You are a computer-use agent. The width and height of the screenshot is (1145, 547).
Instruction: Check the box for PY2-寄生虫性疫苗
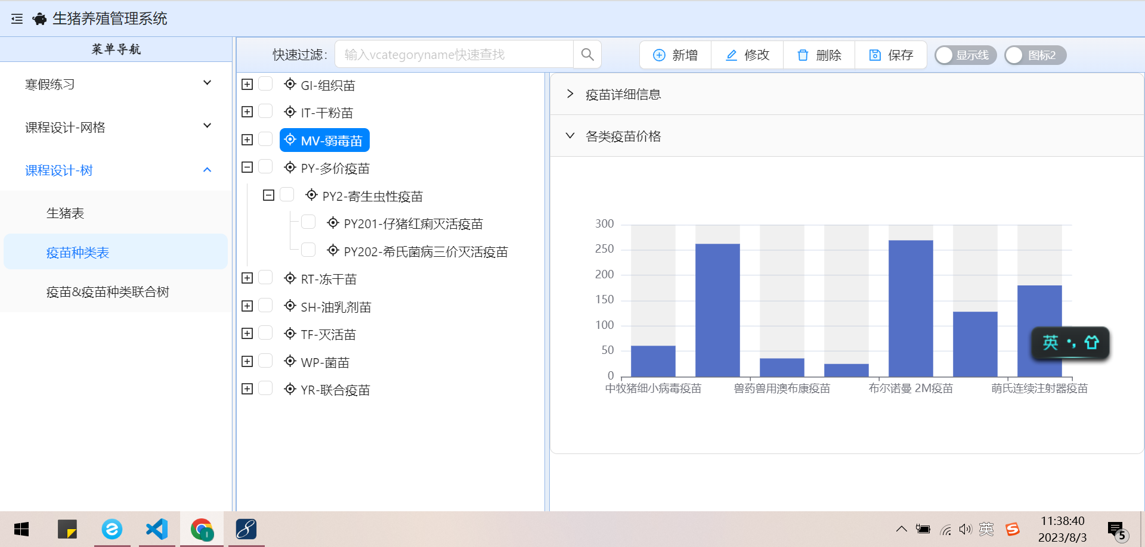[x=287, y=195]
